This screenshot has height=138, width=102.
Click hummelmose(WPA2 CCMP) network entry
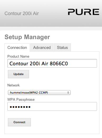coord(29,93)
